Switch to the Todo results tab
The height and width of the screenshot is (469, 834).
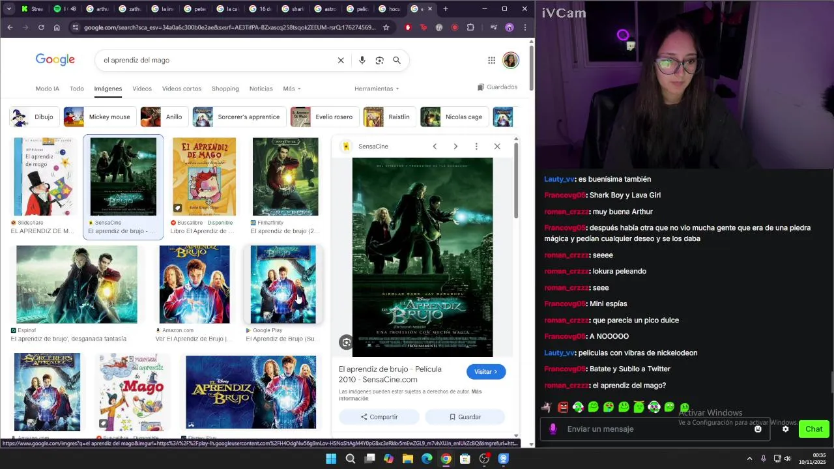[77, 89]
